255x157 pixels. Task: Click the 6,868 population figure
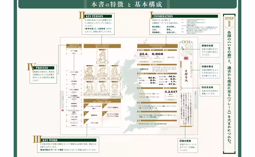pyautogui.click(x=157, y=54)
